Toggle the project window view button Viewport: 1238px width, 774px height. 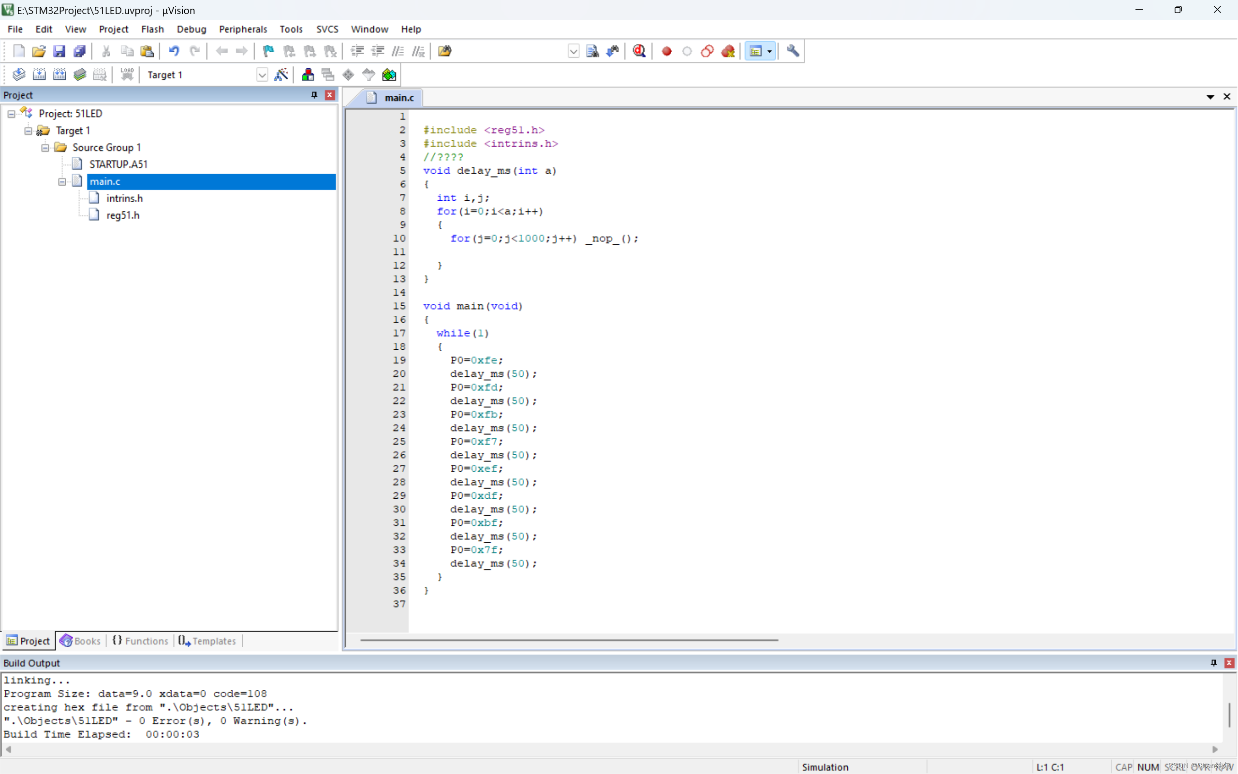(x=755, y=51)
